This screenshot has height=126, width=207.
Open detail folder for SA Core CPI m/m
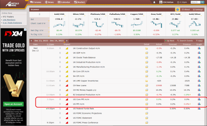pyautogui.click(x=146, y=72)
